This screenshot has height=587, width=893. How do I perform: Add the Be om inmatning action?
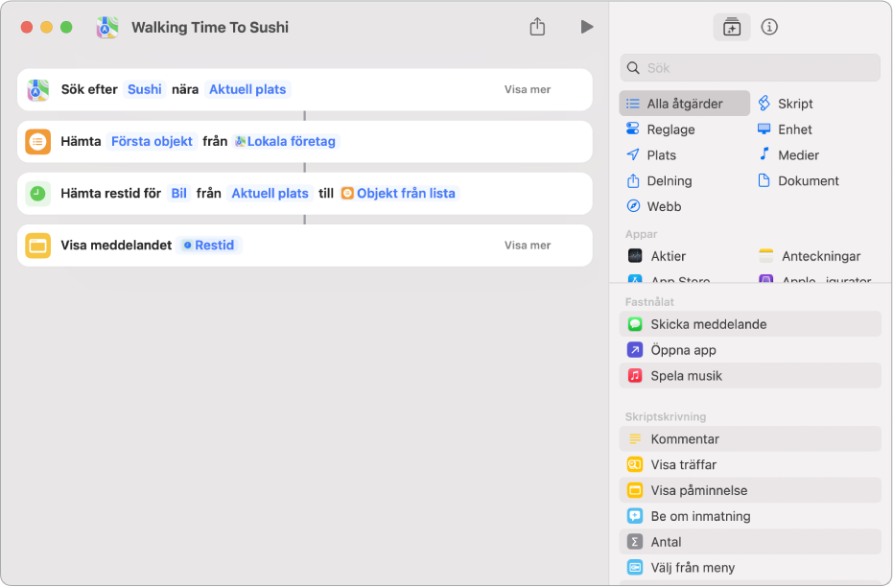750,516
